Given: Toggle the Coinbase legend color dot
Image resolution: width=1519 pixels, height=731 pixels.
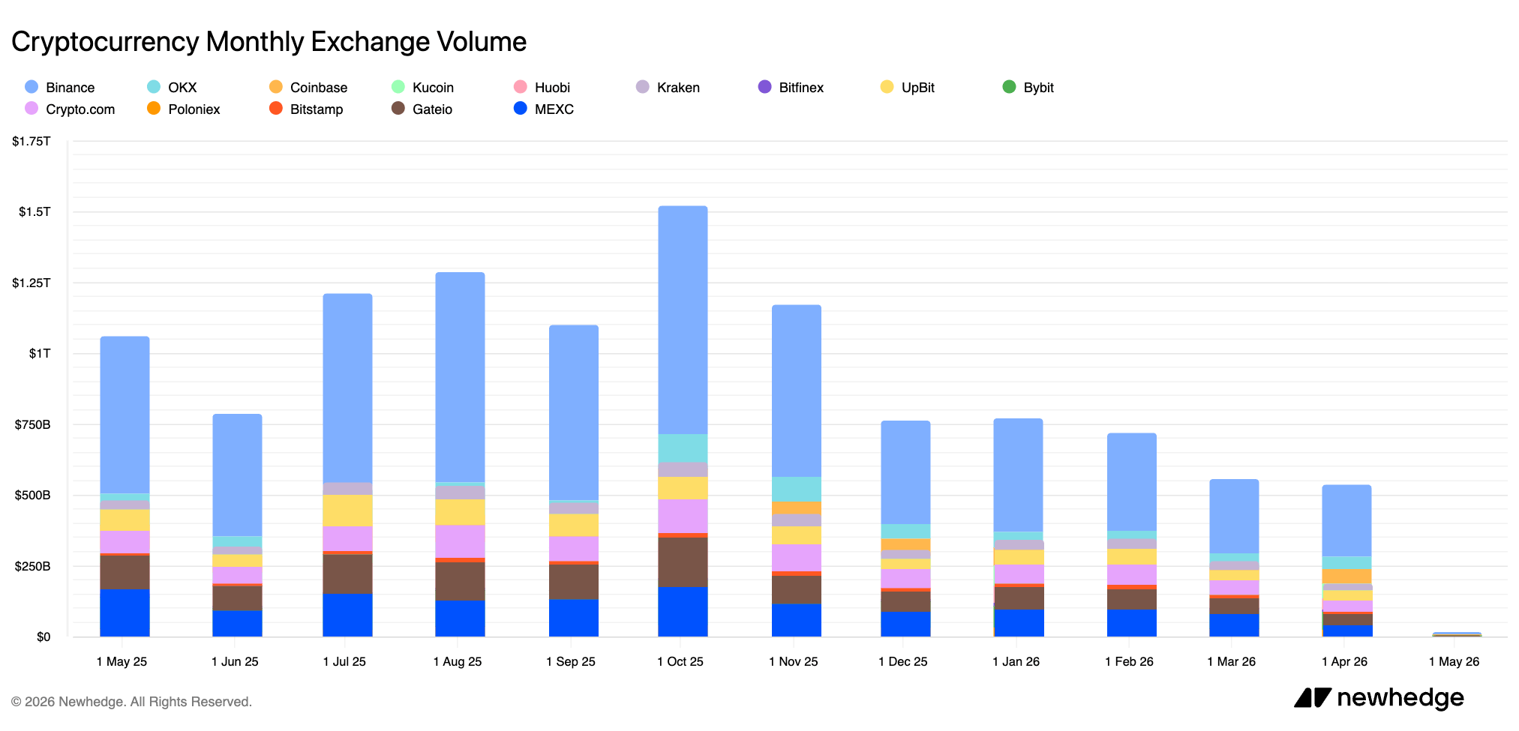Looking at the screenshot, I should click(x=276, y=87).
